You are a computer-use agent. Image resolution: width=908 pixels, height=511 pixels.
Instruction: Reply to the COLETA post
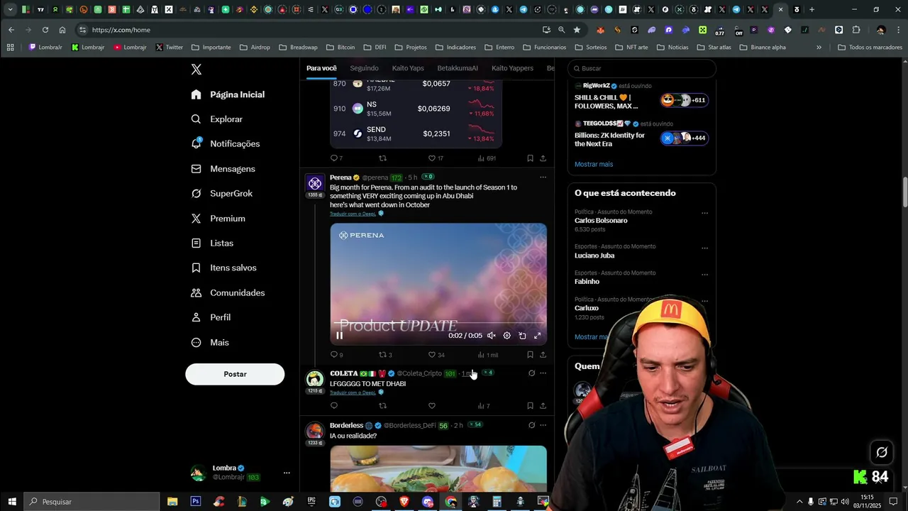[334, 406]
